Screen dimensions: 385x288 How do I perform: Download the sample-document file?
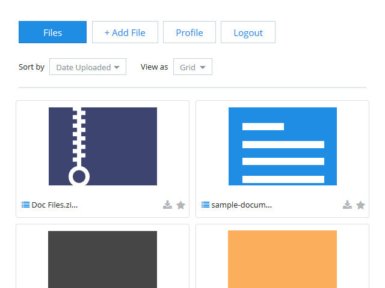tap(347, 205)
